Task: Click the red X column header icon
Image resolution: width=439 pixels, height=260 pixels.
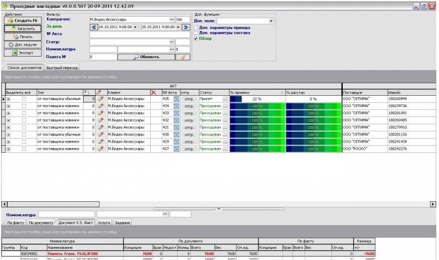Action: coord(154,92)
